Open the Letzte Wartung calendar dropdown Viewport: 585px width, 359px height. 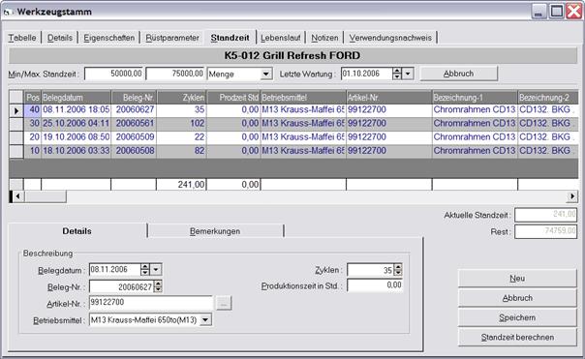408,74
